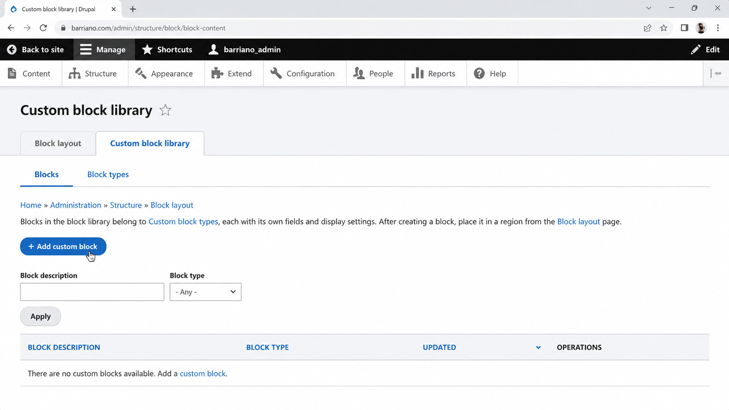The height and width of the screenshot is (410, 729).
Task: Bookmark this page with star icon
Action: point(664,28)
